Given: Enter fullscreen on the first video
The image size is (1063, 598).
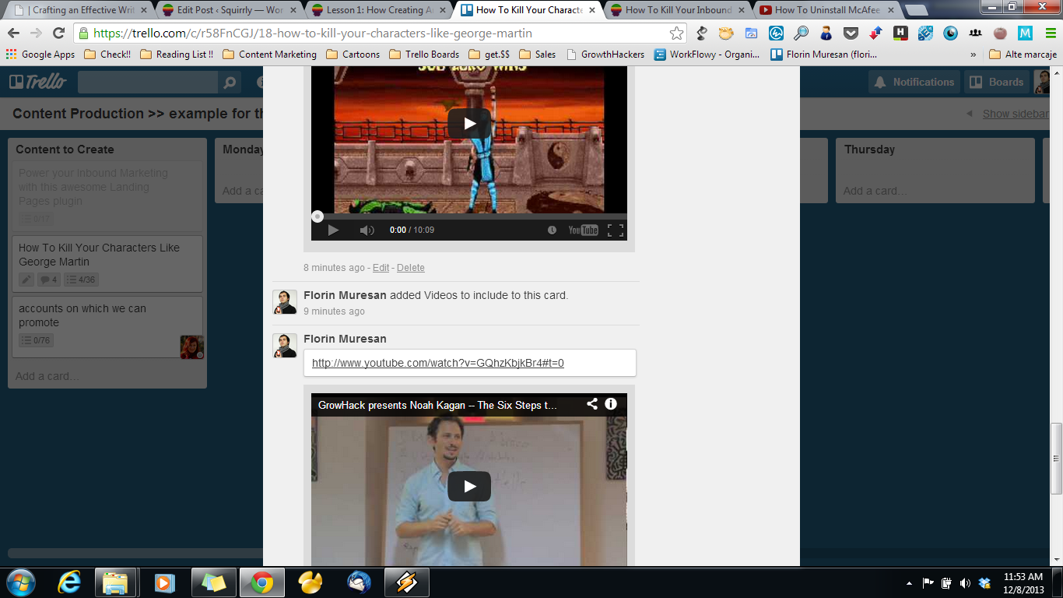Looking at the screenshot, I should 615,230.
